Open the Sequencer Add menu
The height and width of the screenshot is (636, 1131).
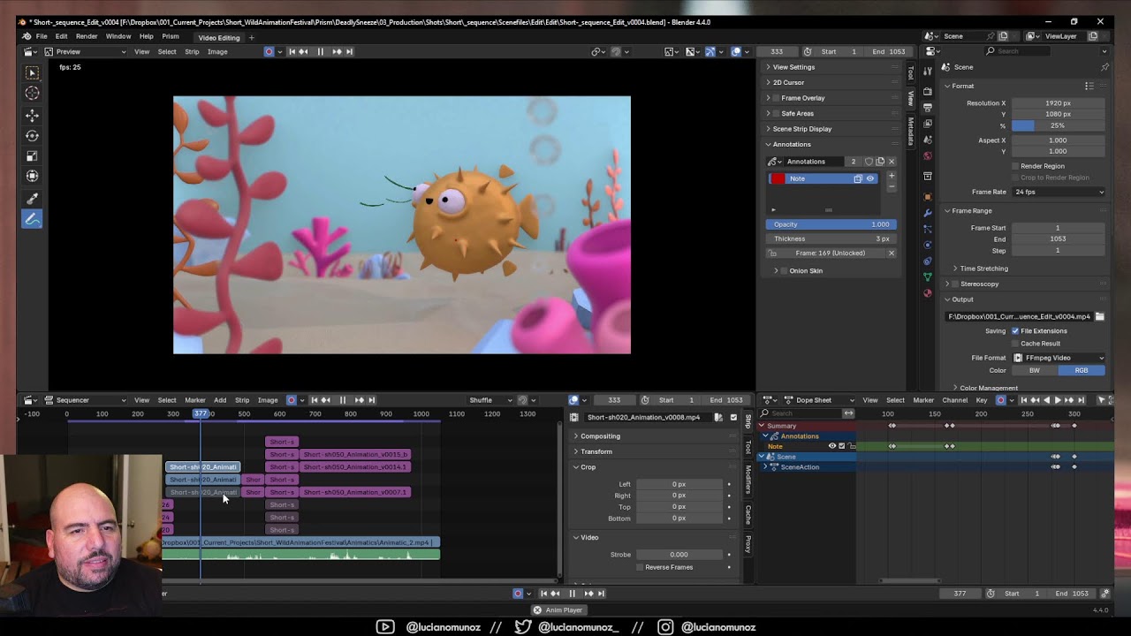pos(220,400)
